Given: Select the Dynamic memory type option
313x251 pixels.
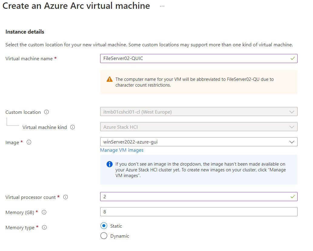Looking at the screenshot, I should [103, 236].
